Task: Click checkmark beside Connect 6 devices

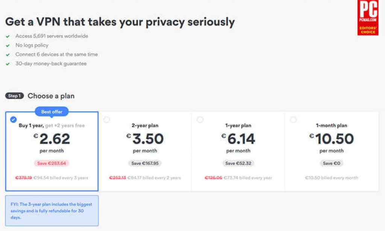Action: [8, 55]
